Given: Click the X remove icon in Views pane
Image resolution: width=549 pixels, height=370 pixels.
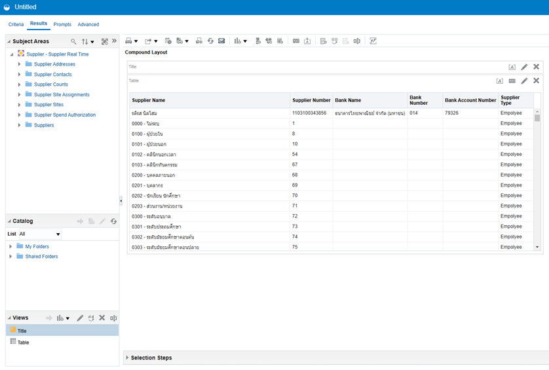Looking at the screenshot, I should (x=102, y=318).
